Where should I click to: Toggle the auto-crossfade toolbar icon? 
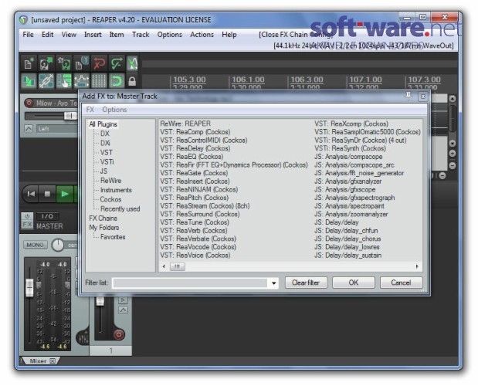(29, 81)
